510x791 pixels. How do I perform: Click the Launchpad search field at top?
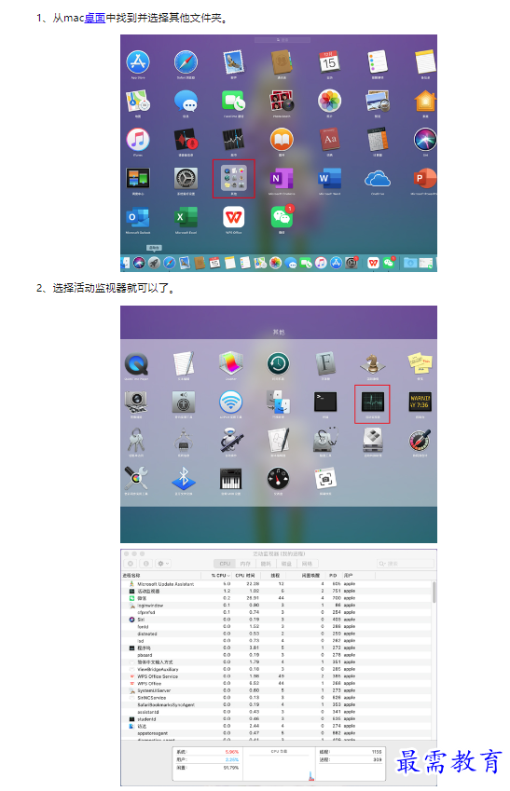(x=283, y=40)
